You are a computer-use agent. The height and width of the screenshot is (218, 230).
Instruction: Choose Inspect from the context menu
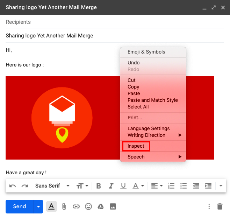click(136, 146)
